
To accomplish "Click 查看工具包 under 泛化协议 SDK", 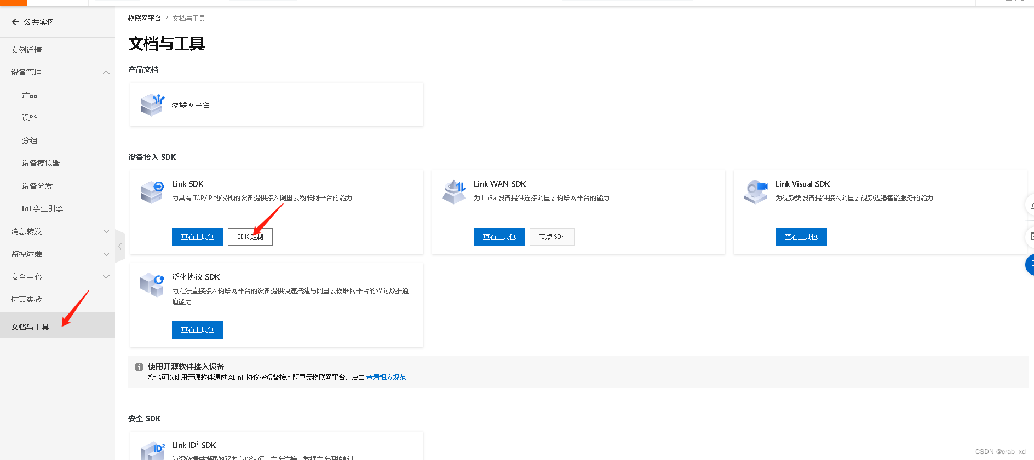I will [198, 330].
